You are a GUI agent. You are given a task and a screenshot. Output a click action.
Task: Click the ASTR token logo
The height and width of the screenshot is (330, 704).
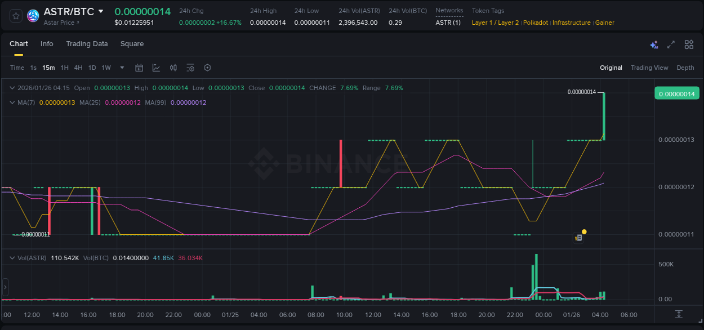33,16
